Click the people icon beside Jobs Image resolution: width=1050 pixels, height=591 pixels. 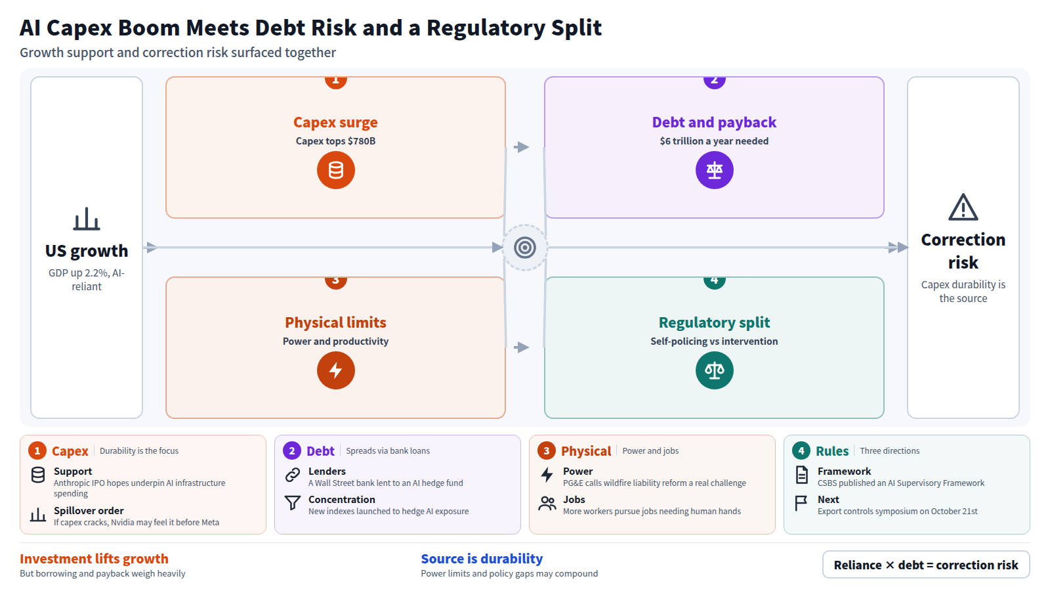(x=547, y=503)
